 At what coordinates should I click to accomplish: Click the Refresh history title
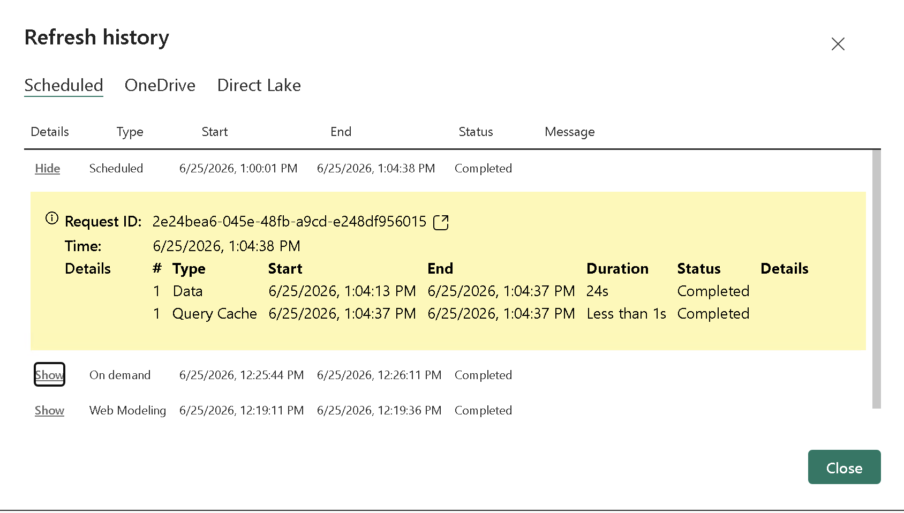pyautogui.click(x=97, y=37)
